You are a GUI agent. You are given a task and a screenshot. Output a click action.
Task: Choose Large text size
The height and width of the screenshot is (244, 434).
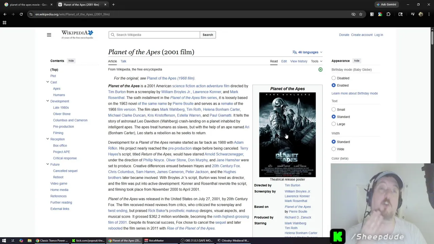(x=334, y=124)
